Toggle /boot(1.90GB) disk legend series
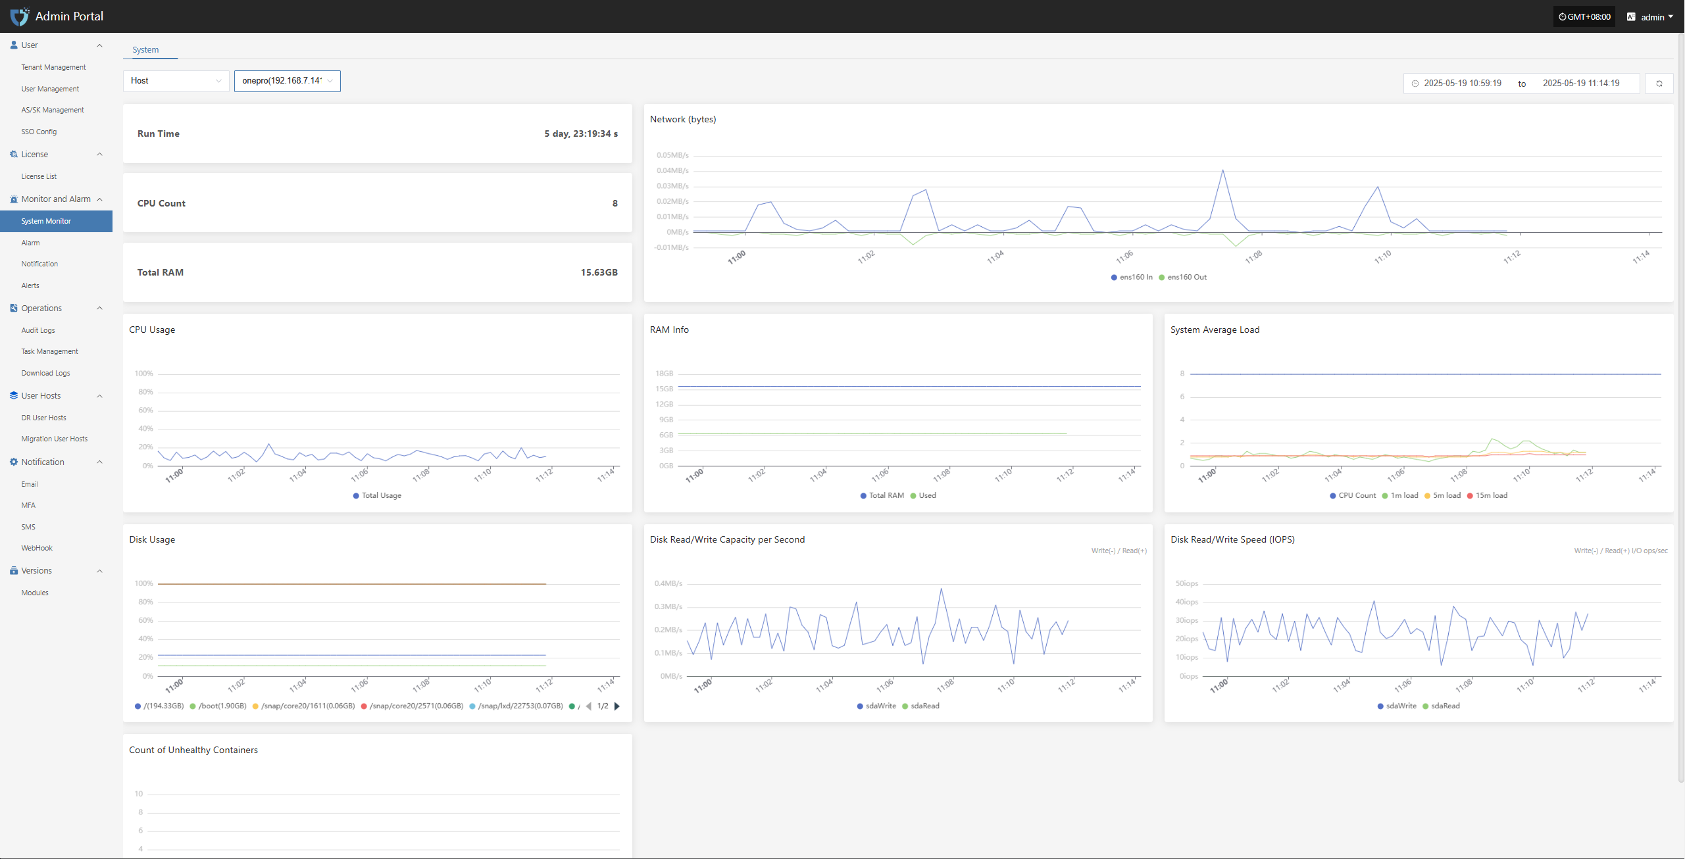The image size is (1685, 859). click(218, 706)
